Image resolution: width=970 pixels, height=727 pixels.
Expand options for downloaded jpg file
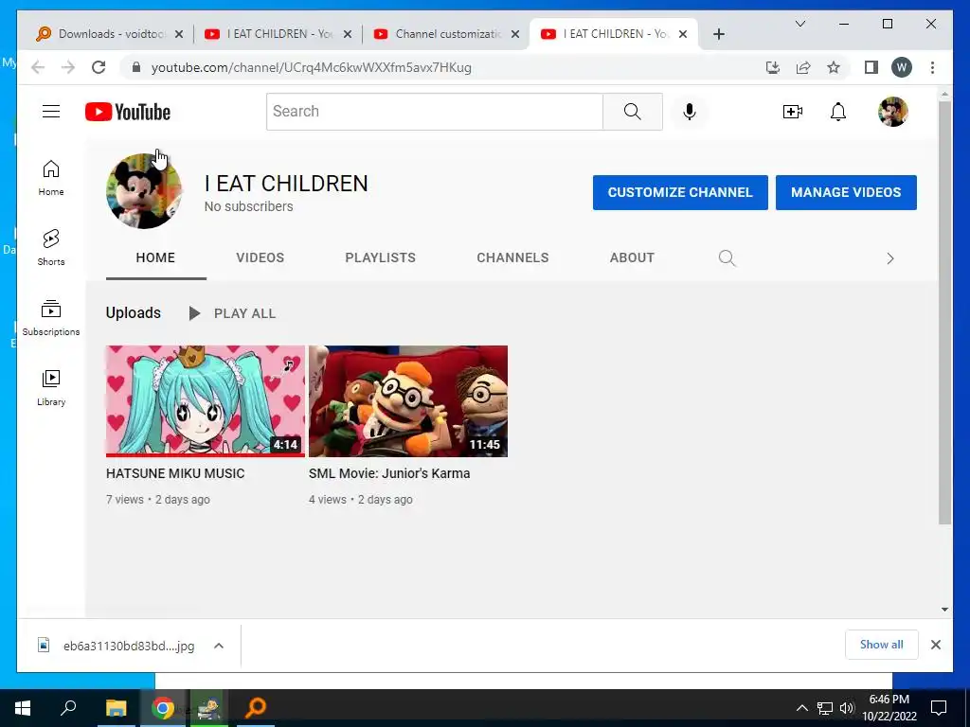(x=219, y=646)
